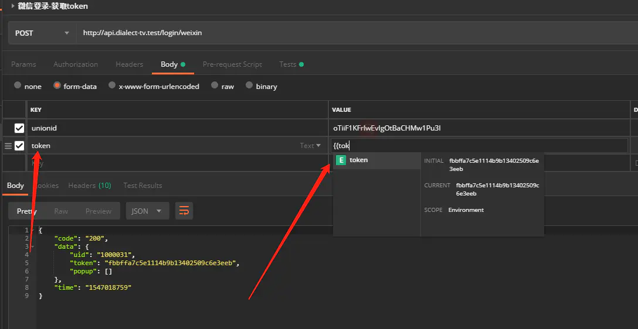The width and height of the screenshot is (638, 329).
Task: Click the "uid": "1000031" line
Action: pos(102,255)
